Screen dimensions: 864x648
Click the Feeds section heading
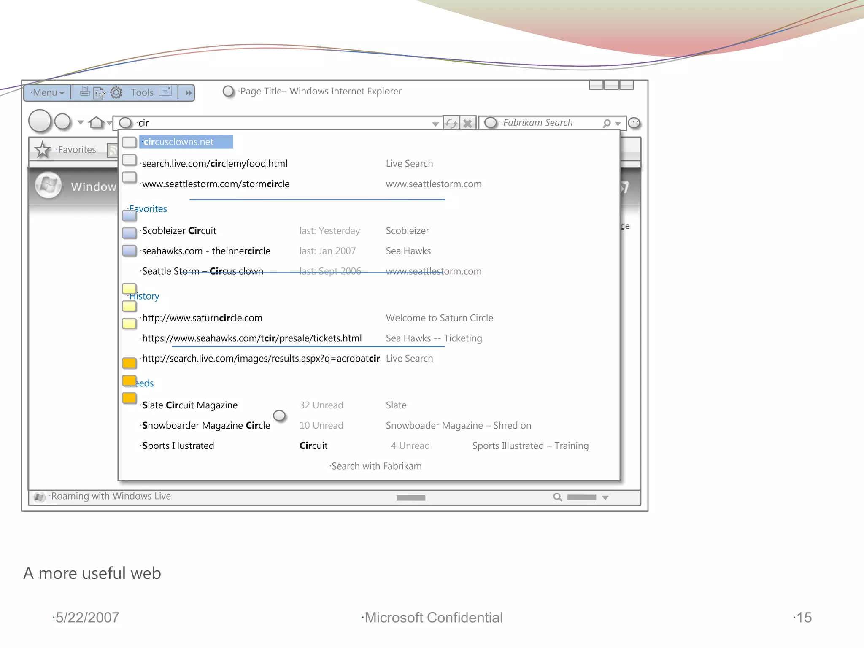(142, 383)
